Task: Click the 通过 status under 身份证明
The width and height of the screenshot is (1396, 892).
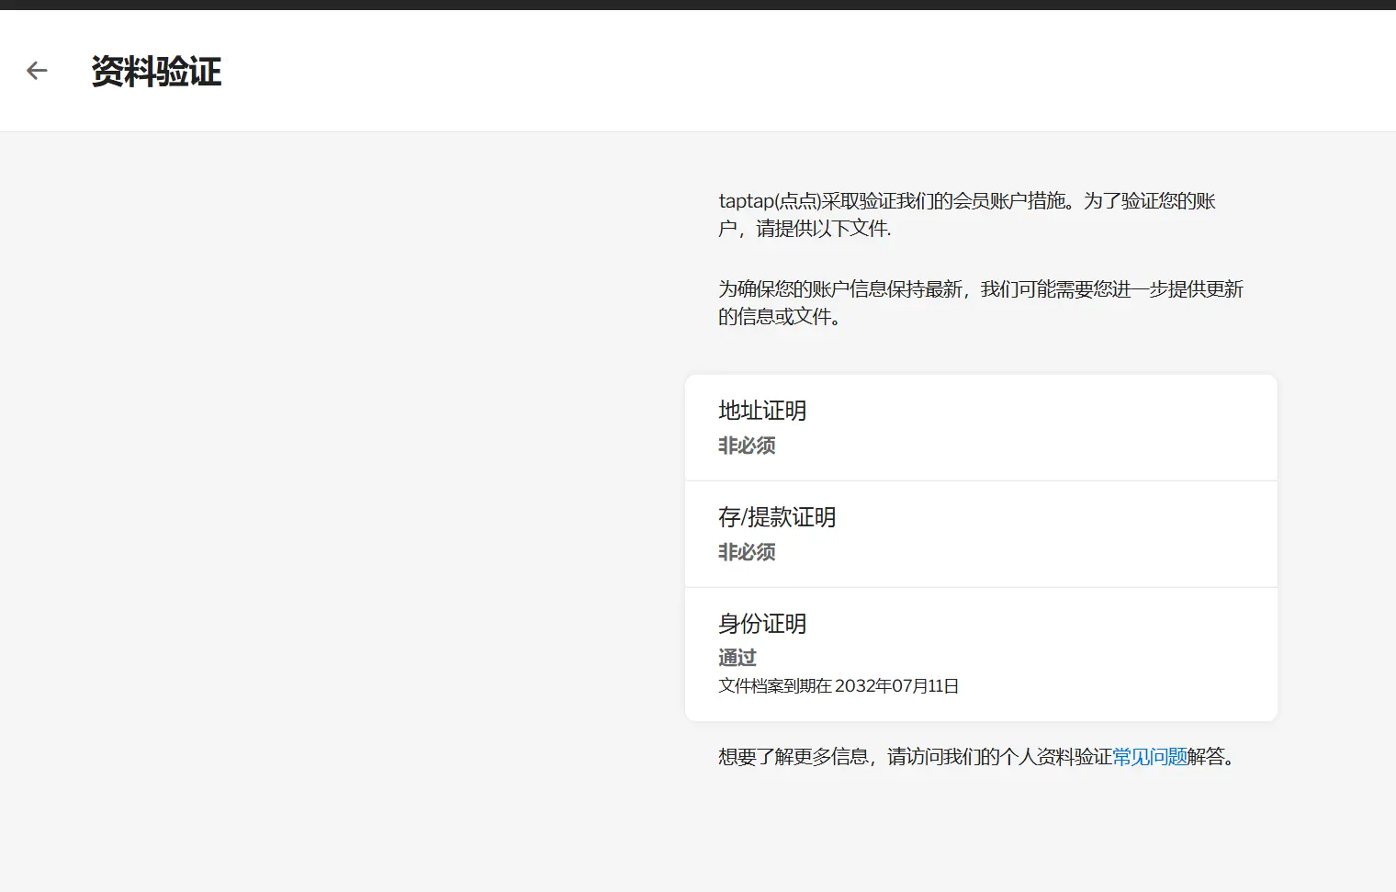Action: (x=736, y=658)
